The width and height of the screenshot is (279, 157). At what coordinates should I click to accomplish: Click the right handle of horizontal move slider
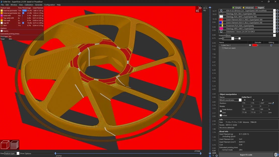201,153
